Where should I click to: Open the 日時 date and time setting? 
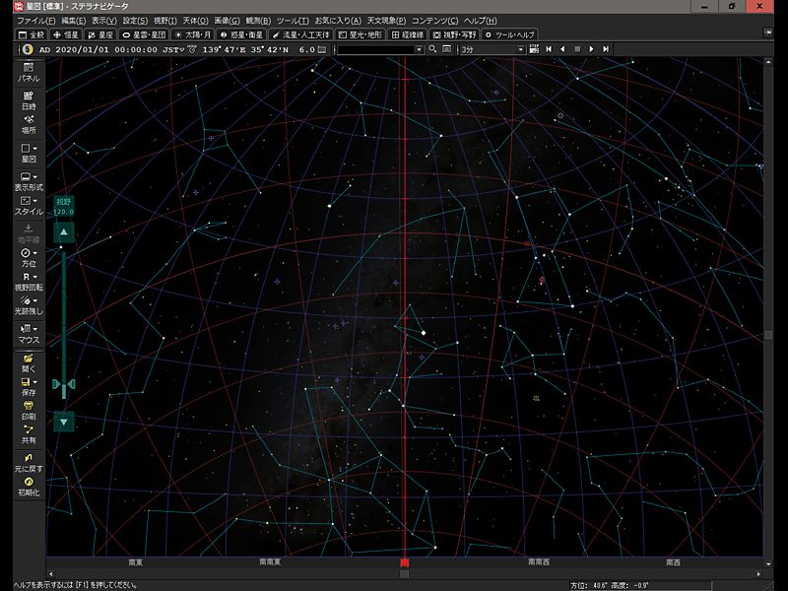[29, 100]
